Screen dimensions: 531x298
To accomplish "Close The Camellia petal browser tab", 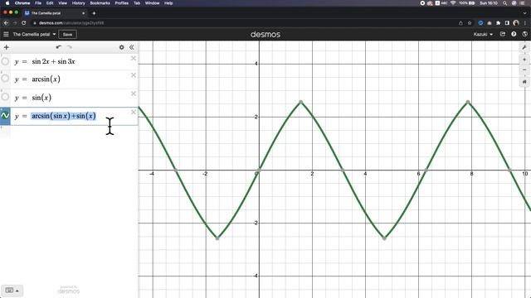I will pos(83,13).
